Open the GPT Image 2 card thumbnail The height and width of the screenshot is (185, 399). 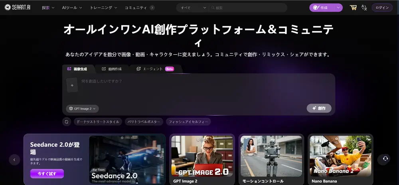202,156
